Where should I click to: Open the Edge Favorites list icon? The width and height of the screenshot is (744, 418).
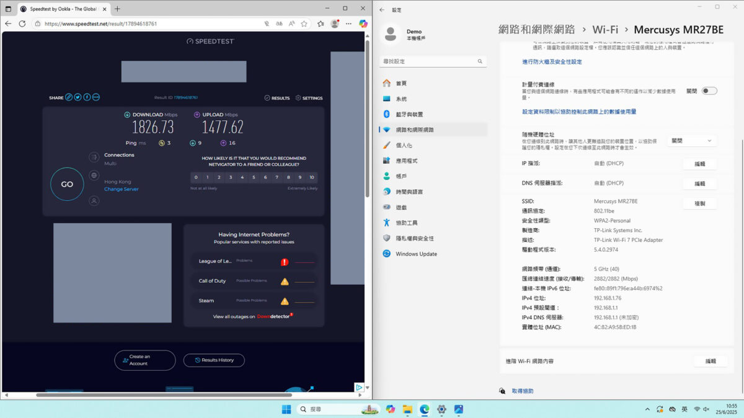pyautogui.click(x=321, y=24)
